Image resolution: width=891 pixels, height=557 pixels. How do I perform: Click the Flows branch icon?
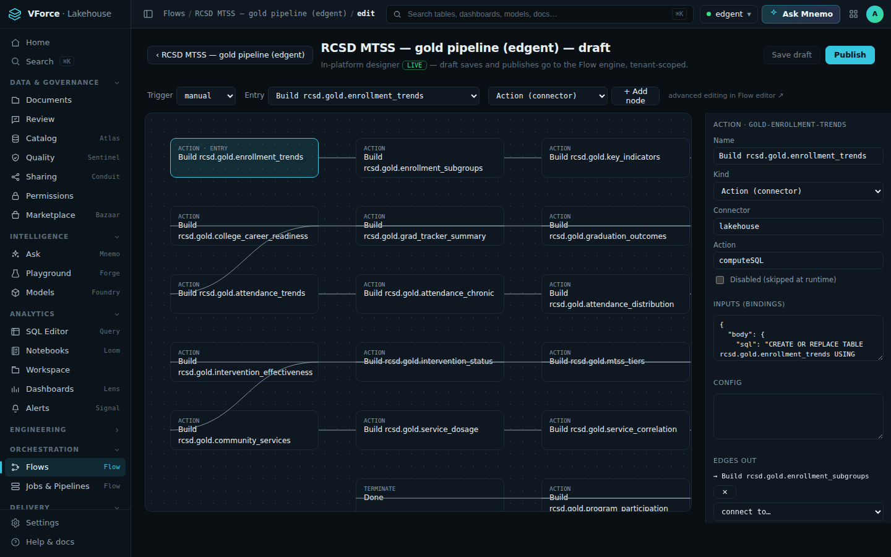[15, 467]
